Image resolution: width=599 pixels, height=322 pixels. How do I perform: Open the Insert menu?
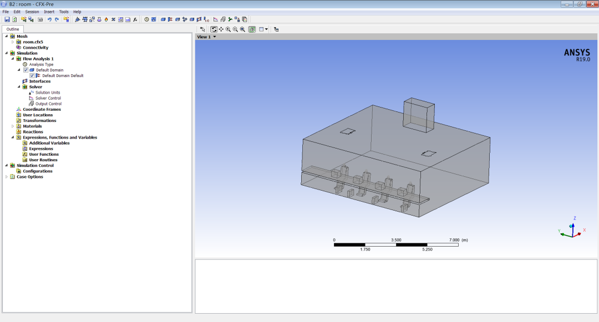(49, 12)
